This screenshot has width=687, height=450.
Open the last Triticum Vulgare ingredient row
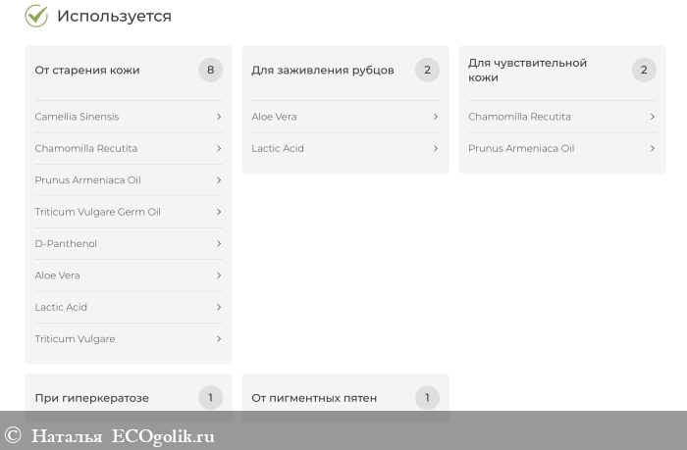(76, 339)
